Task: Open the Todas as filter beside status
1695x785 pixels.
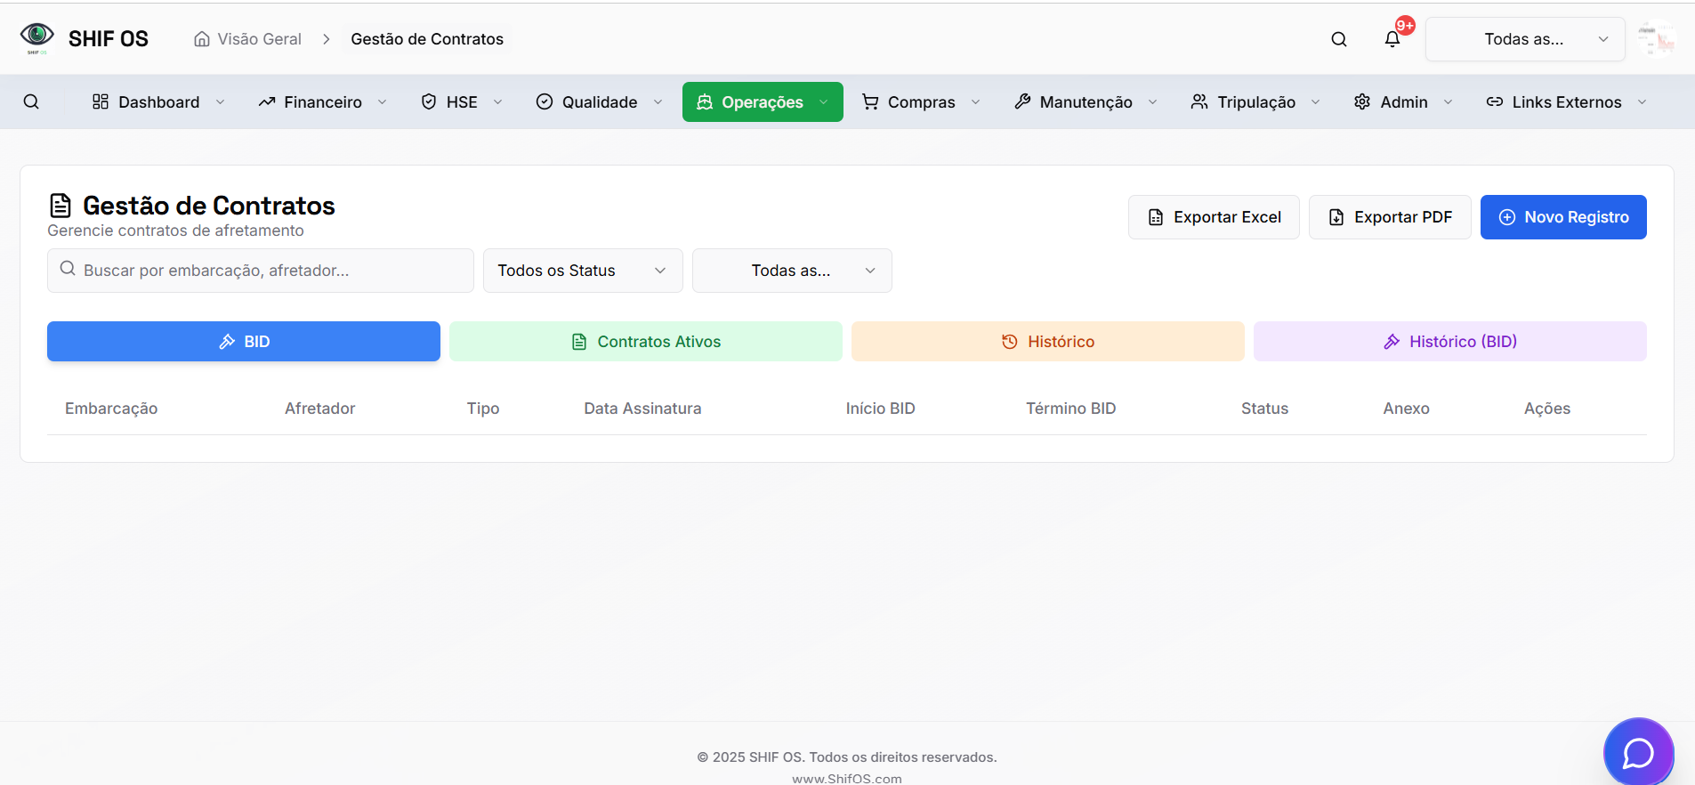Action: [x=791, y=271]
